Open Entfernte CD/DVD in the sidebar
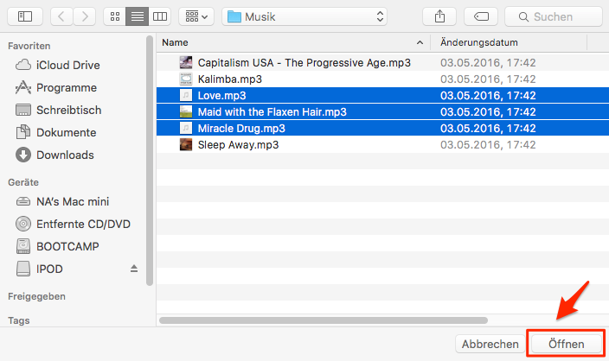Screen dimensions: 609x361 pyautogui.click(x=83, y=225)
